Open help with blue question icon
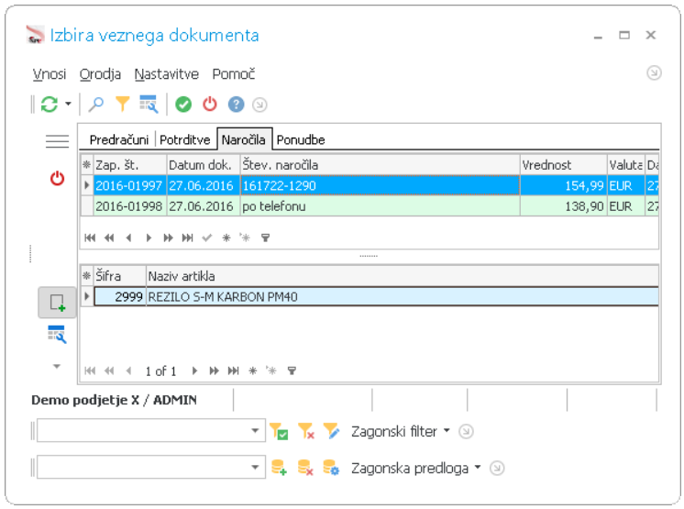 [x=236, y=105]
